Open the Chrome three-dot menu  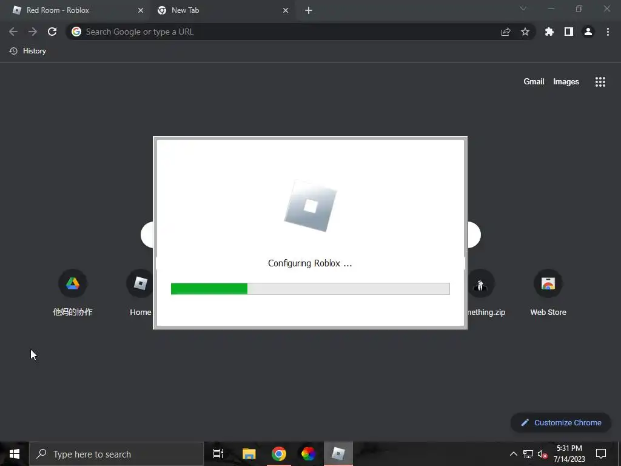click(x=608, y=32)
